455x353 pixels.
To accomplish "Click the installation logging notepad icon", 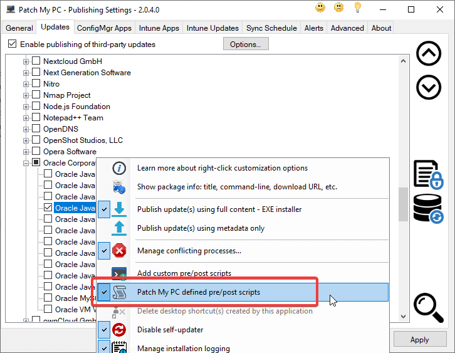I will pos(119,347).
